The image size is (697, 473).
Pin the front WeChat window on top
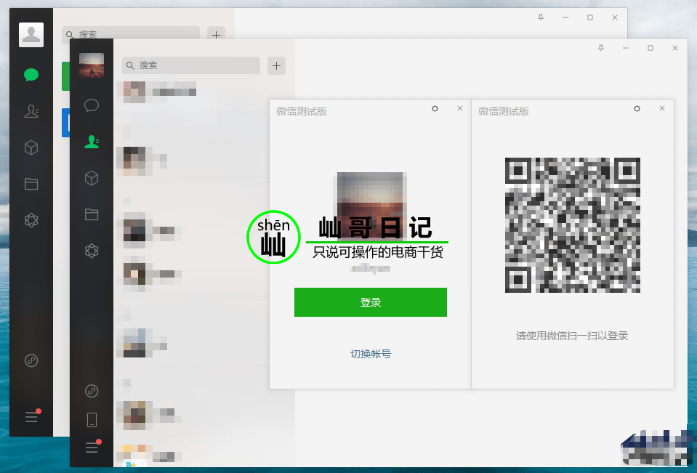(x=601, y=48)
